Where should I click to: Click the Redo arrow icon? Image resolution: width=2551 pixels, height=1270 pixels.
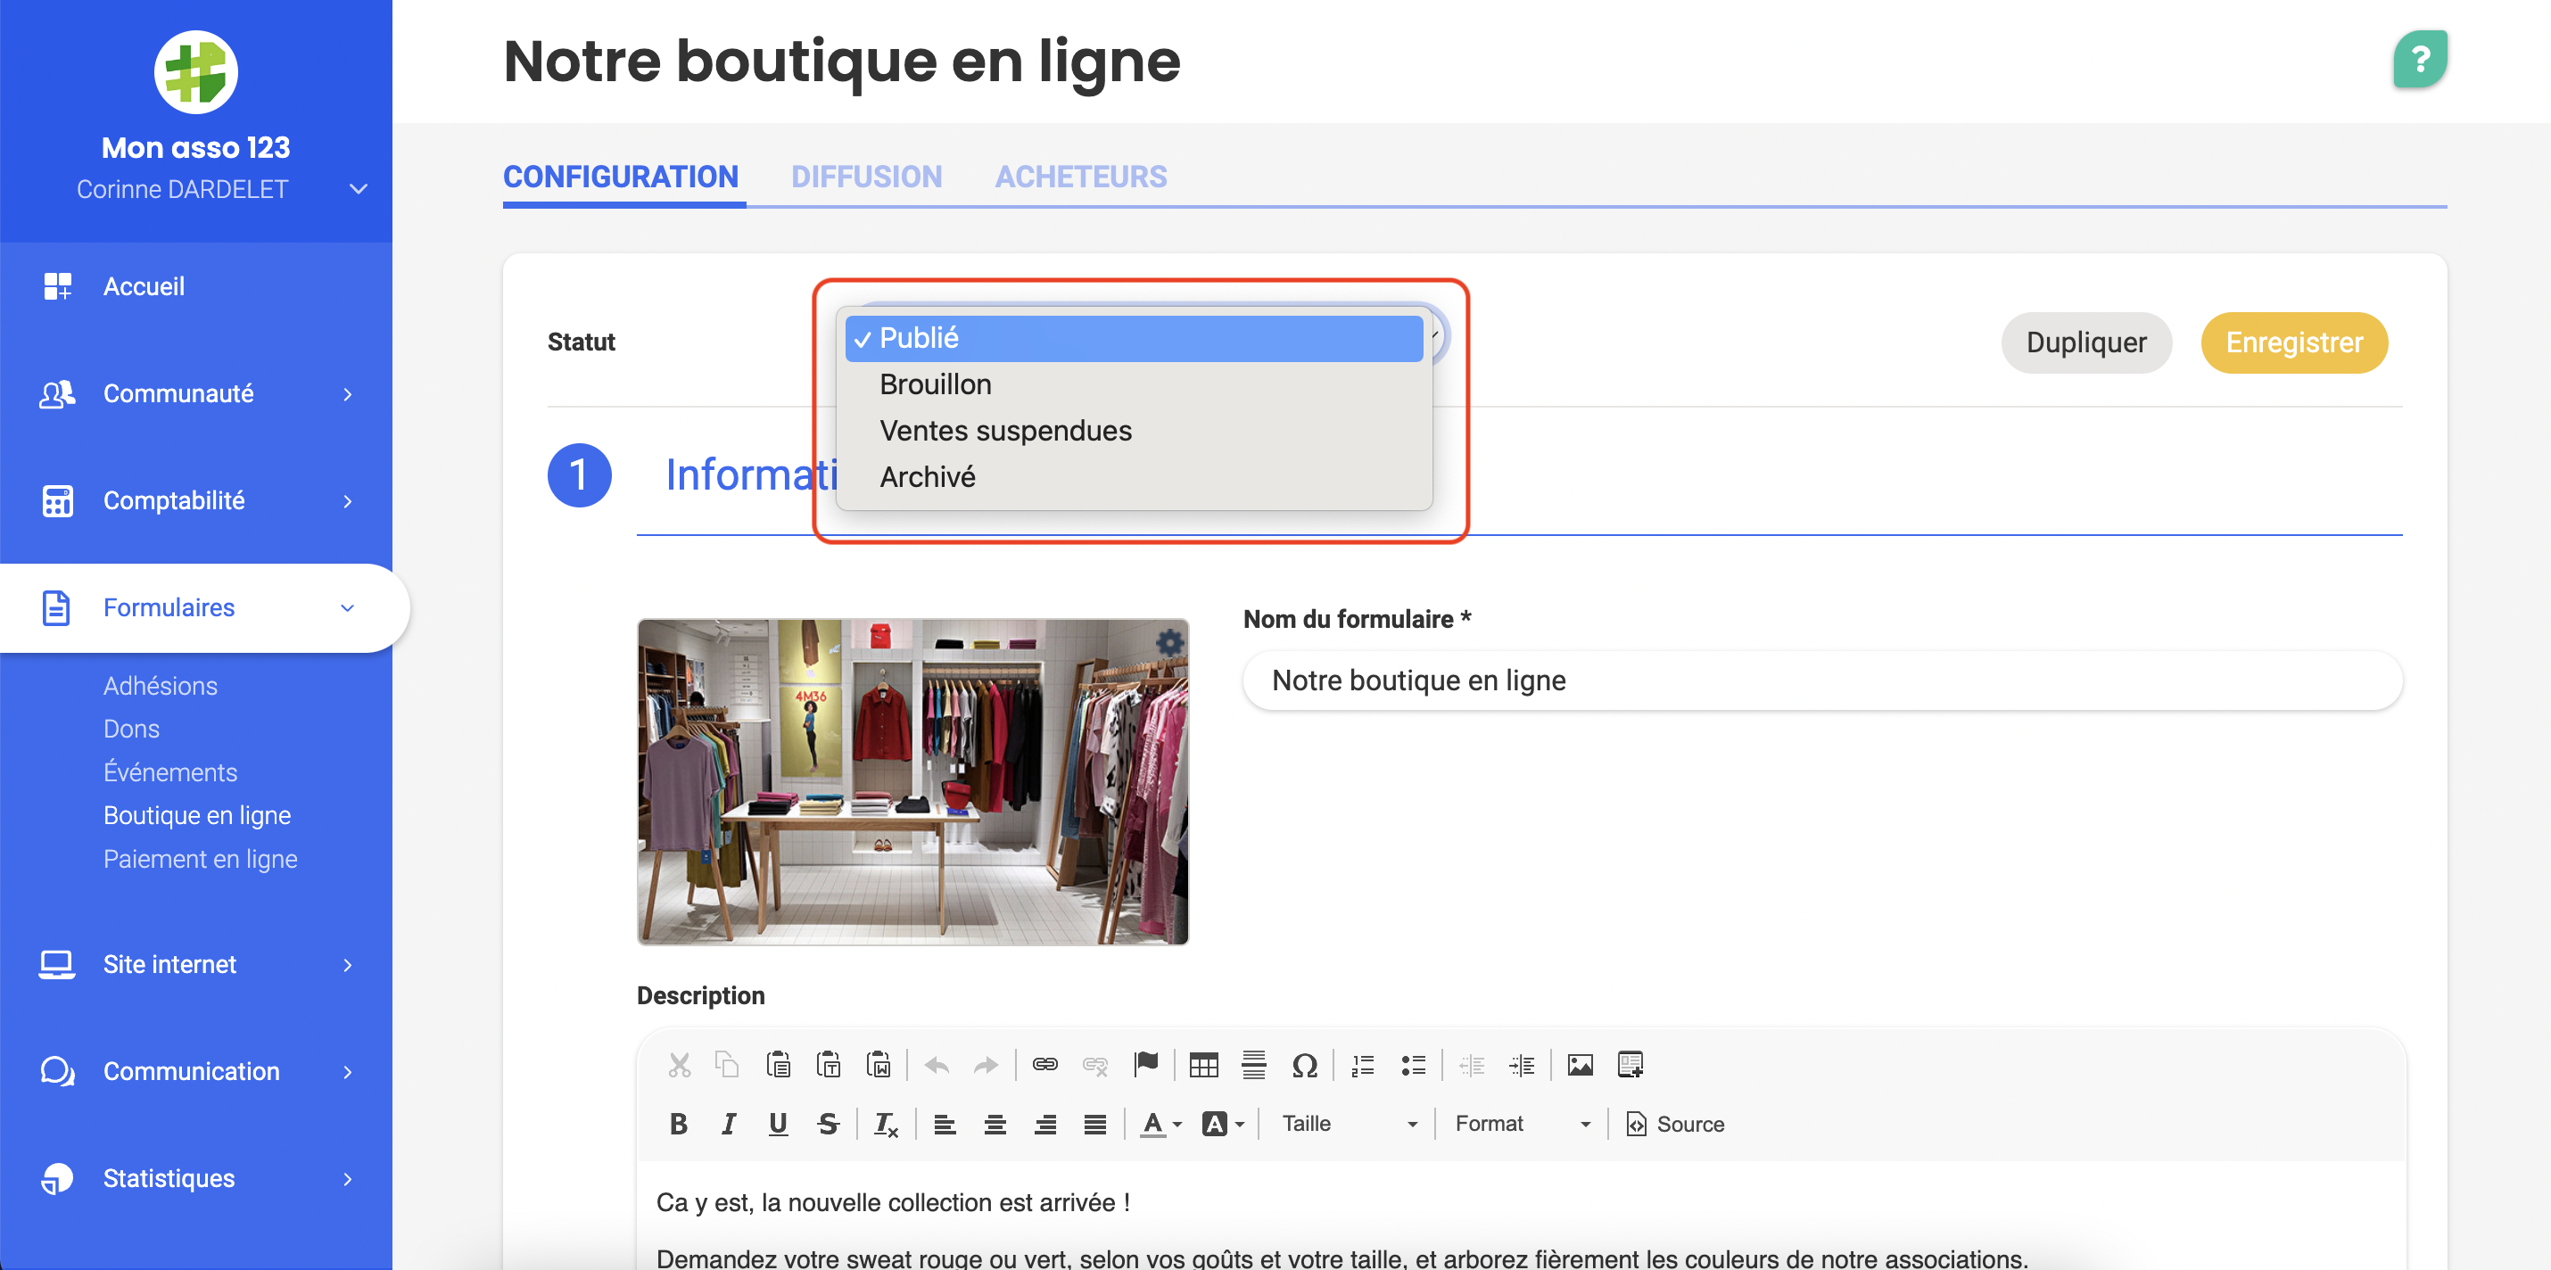click(x=987, y=1065)
